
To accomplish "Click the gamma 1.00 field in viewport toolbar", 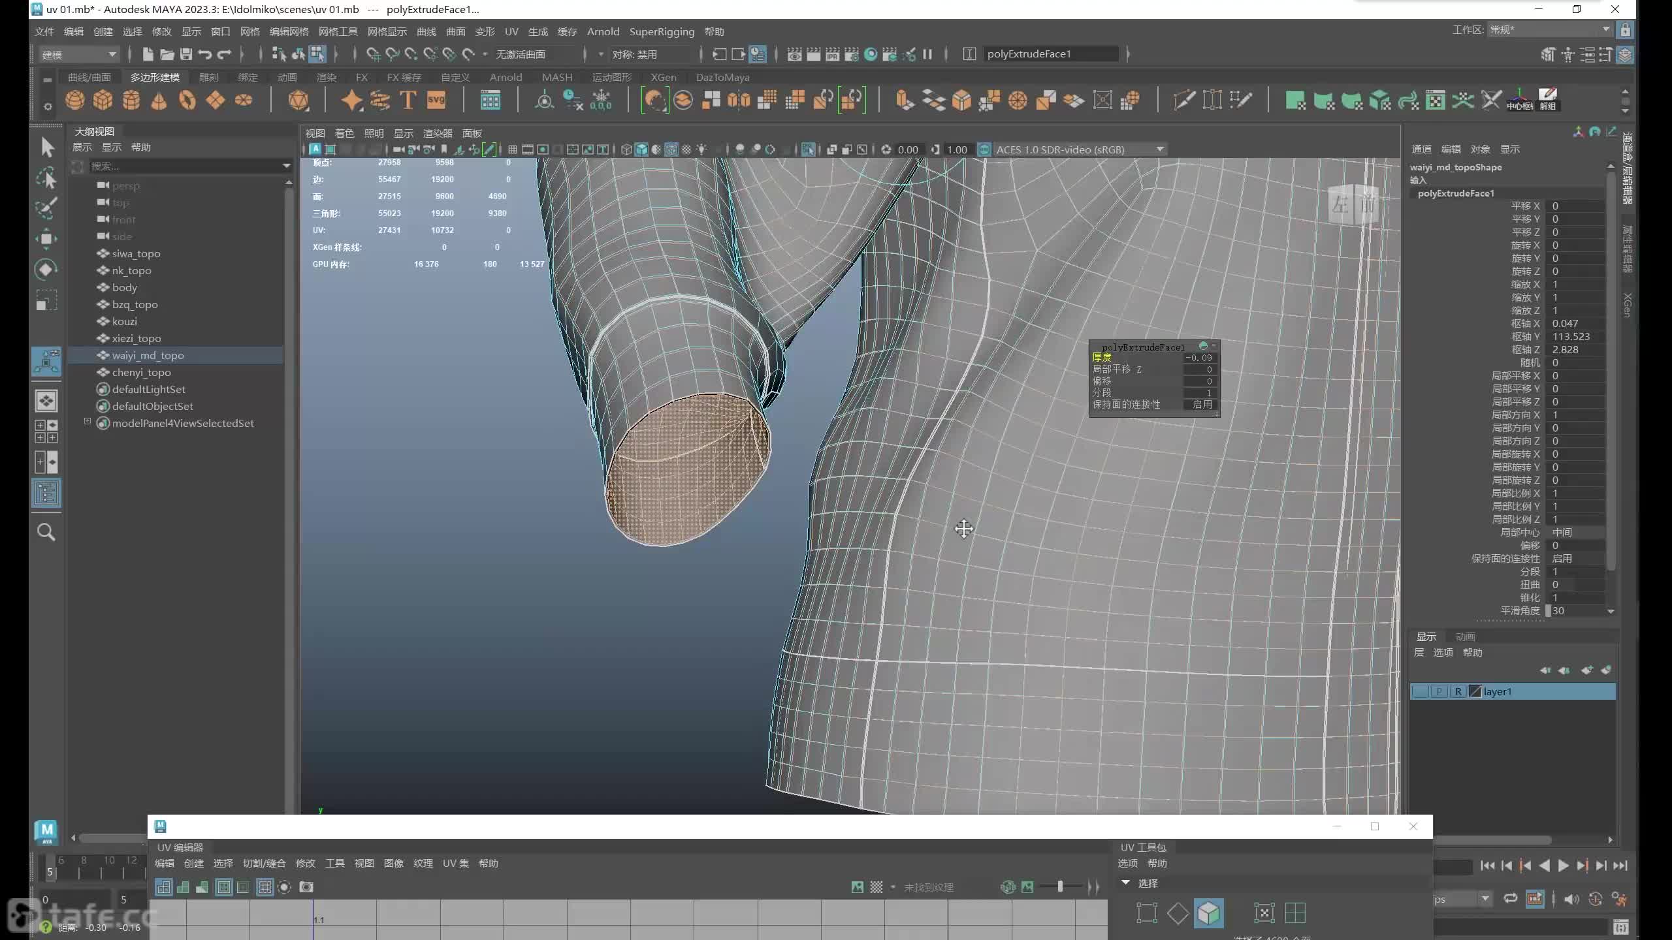I will [957, 149].
